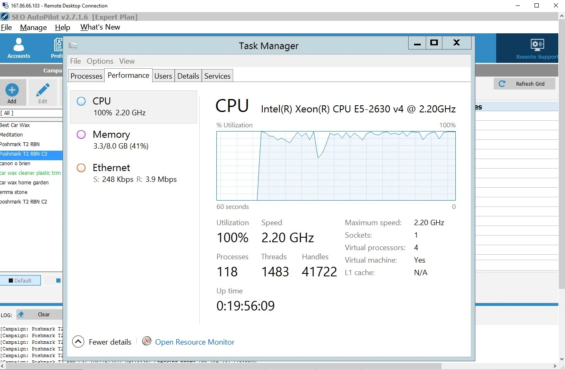The height and width of the screenshot is (370, 565).
Task: Select the Ethernet resource in Task Manager
Action: [x=133, y=173]
